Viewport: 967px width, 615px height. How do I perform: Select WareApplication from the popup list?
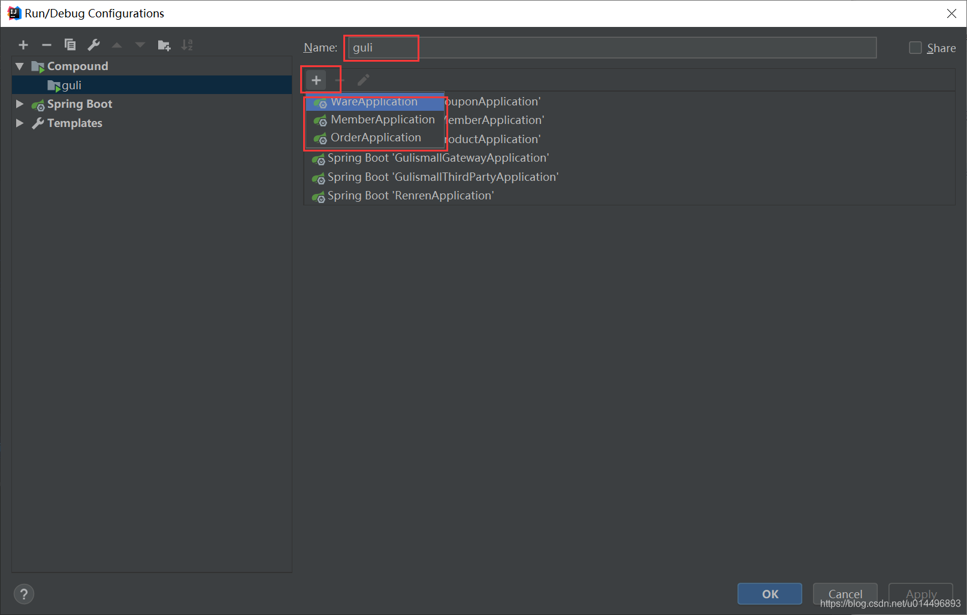(x=375, y=102)
